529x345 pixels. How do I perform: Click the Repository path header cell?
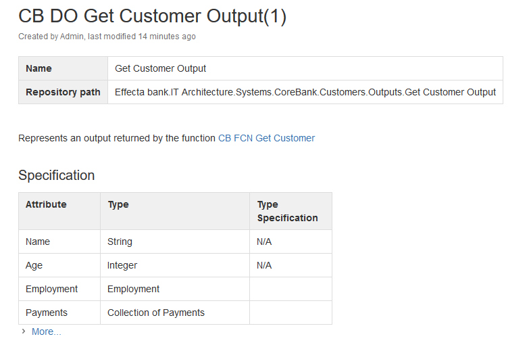pos(63,92)
